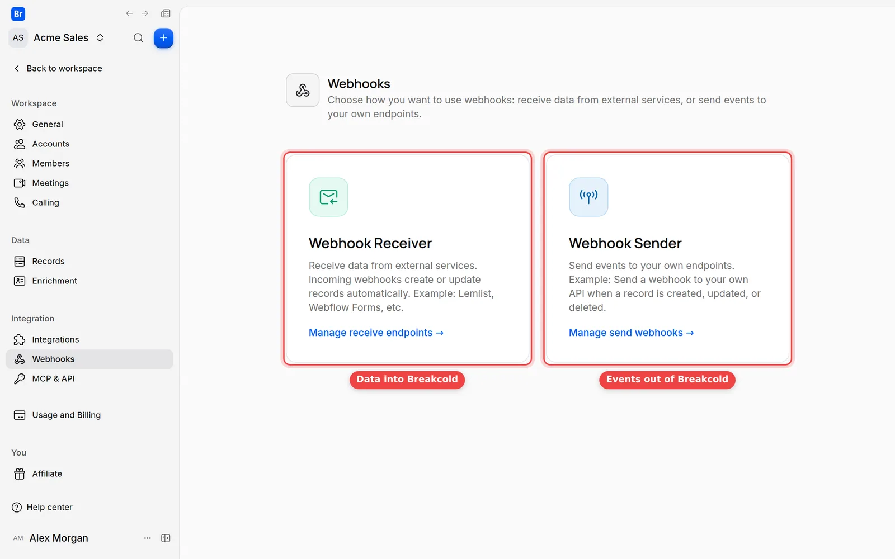Click the Help center question mark icon
This screenshot has height=559, width=895.
[17, 507]
